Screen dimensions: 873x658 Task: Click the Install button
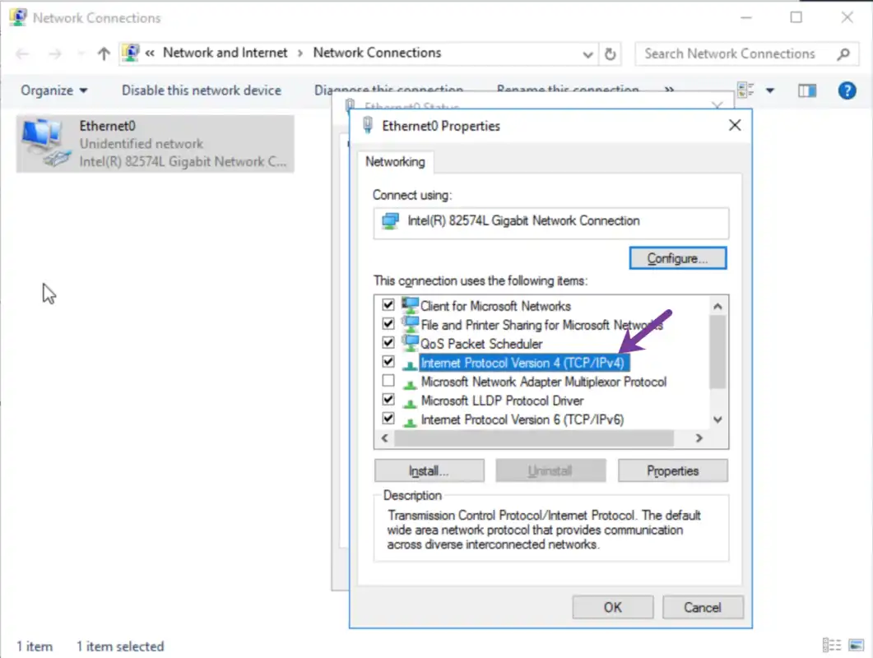pos(429,471)
